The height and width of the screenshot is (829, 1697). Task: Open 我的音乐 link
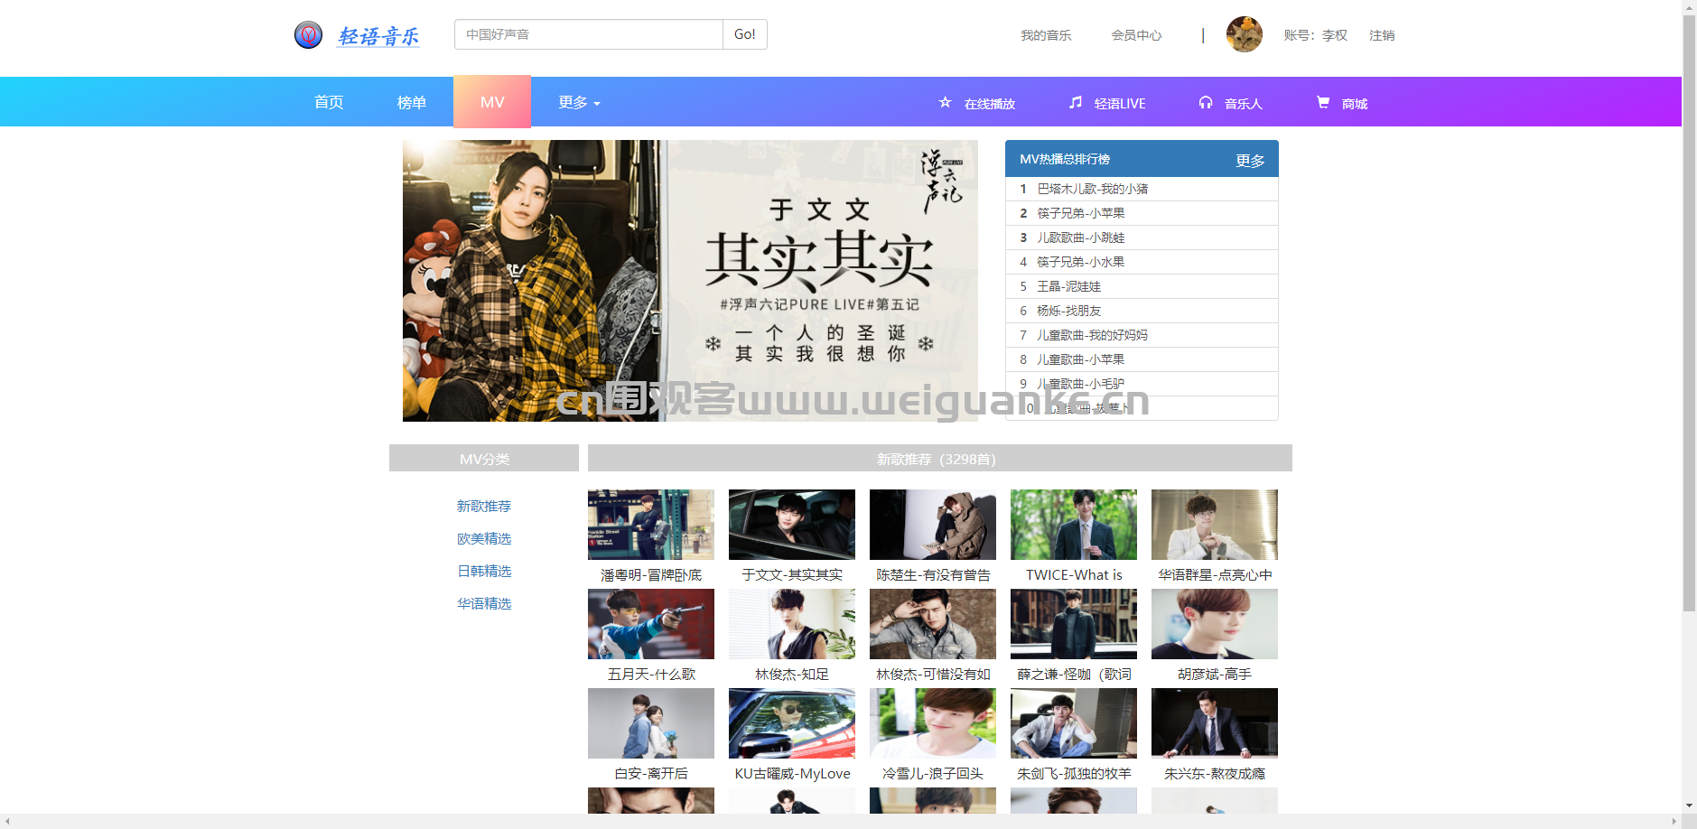pos(1046,35)
